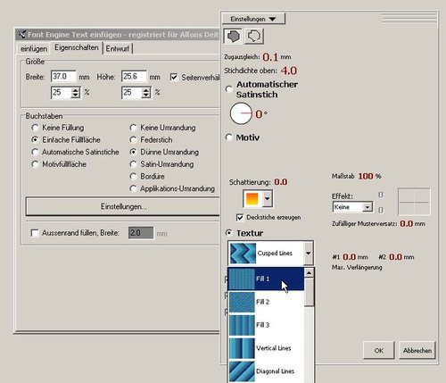Image resolution: width=446 pixels, height=383 pixels.
Task: Click the Höhe mm input field
Action: (134, 77)
